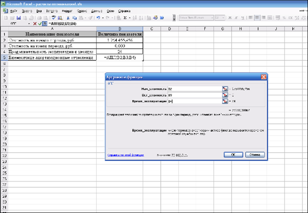Click the Currency format icon
This screenshot has width=308, height=213.
point(278,18)
